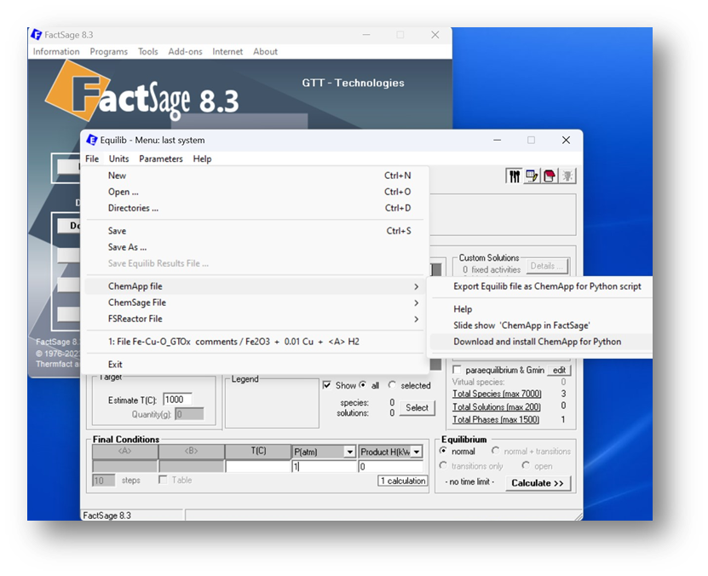Screen dimensions: 708x576
Task: Choose Exit from the File menu
Action: [x=254, y=365]
